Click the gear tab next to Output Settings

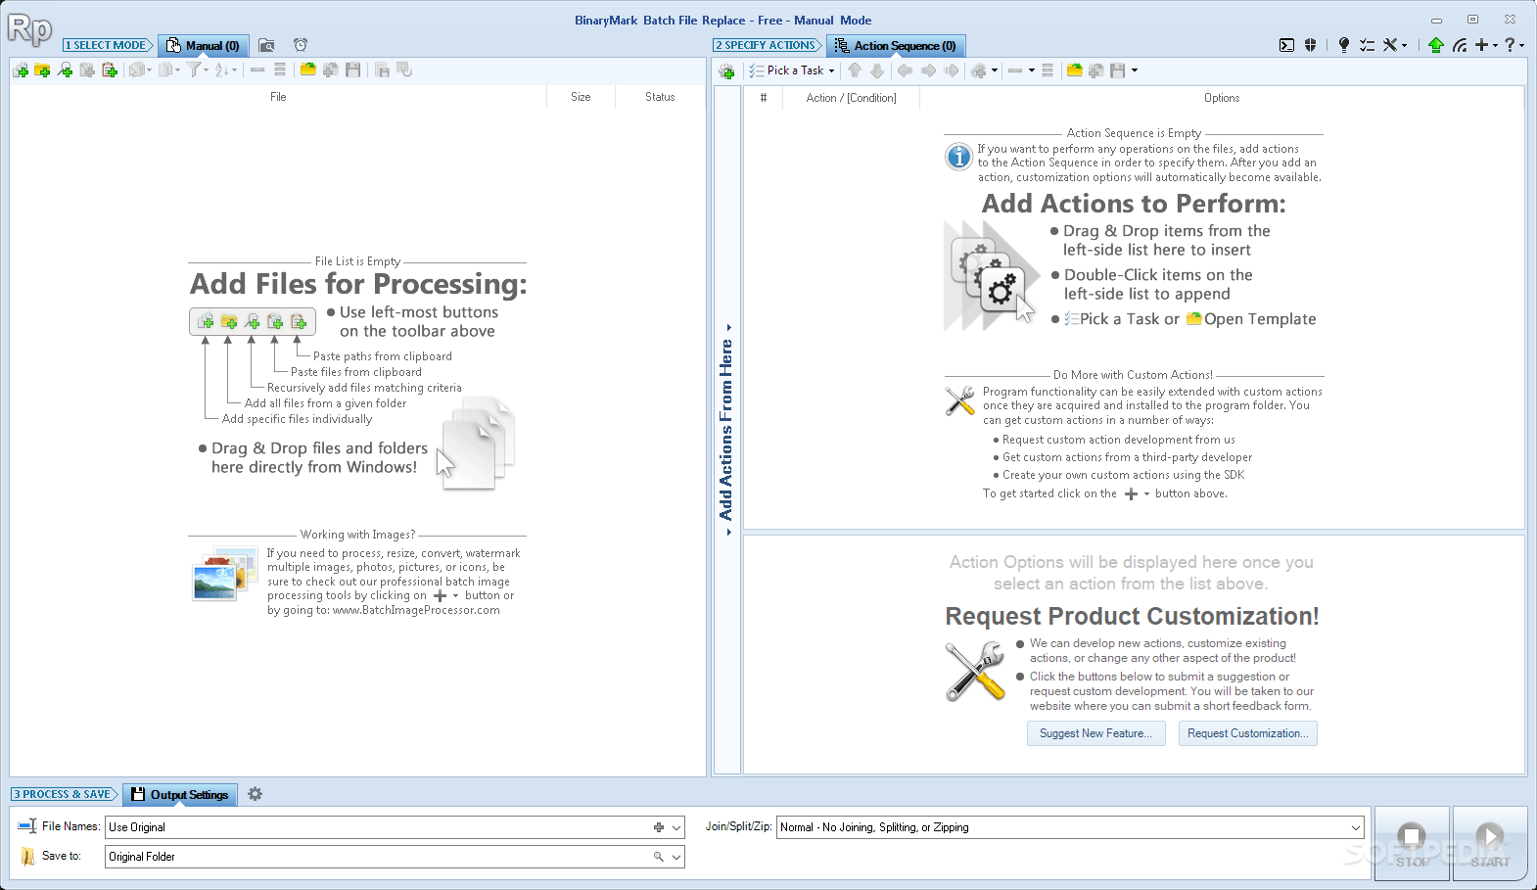(256, 794)
